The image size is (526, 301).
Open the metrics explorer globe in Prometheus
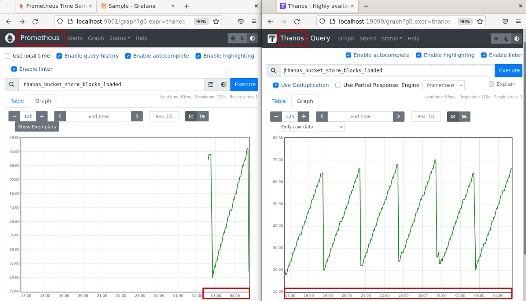(224, 85)
